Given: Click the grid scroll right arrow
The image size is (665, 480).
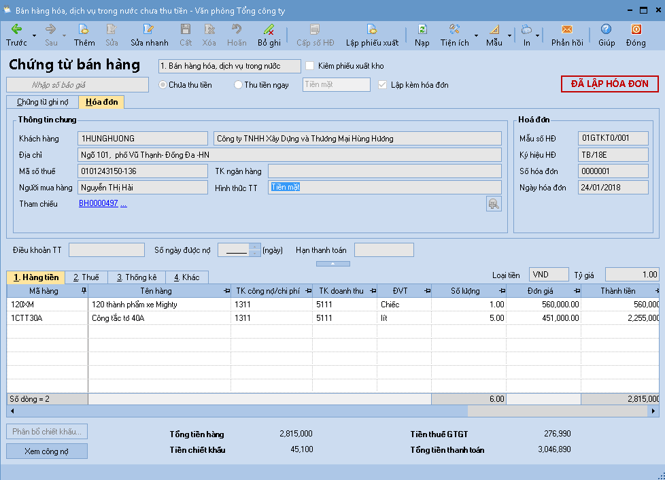Looking at the screenshot, I should click(x=653, y=411).
